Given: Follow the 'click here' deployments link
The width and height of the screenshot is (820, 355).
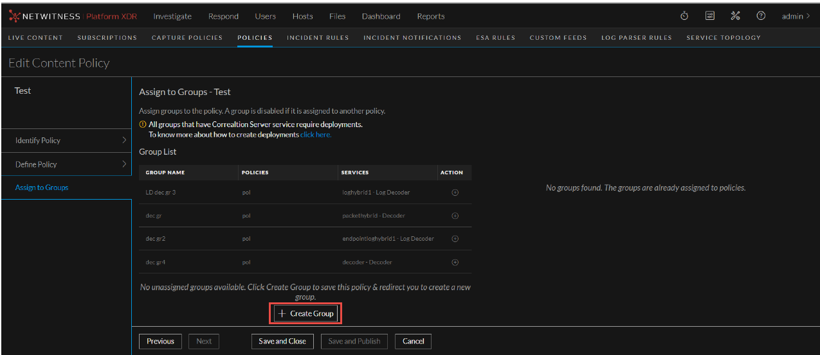Looking at the screenshot, I should coord(316,135).
